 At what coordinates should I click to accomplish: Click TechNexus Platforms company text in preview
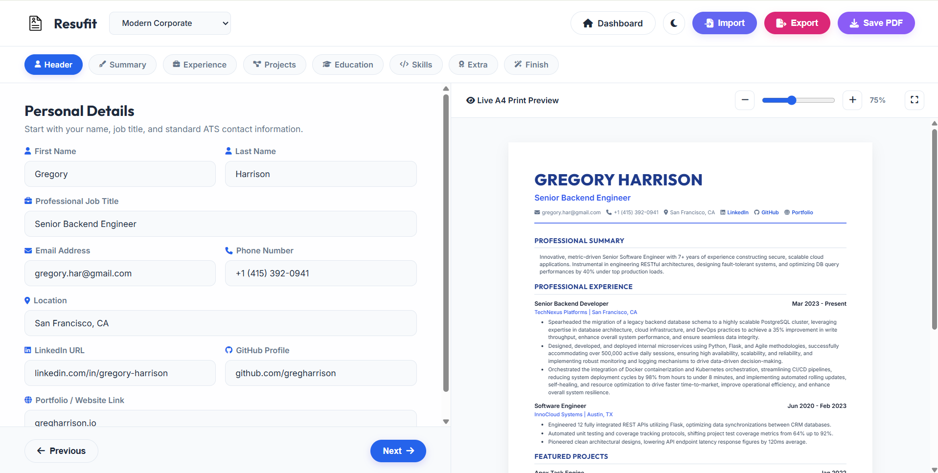tap(561, 312)
